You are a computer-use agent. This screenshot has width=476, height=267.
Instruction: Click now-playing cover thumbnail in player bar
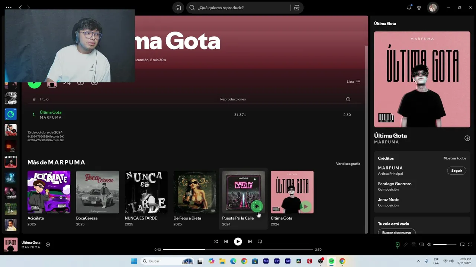tap(10, 244)
